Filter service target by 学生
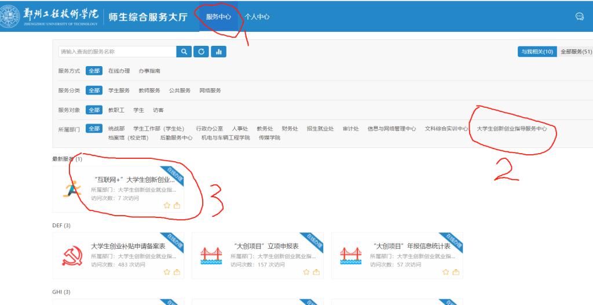593x305 pixels. click(x=139, y=110)
